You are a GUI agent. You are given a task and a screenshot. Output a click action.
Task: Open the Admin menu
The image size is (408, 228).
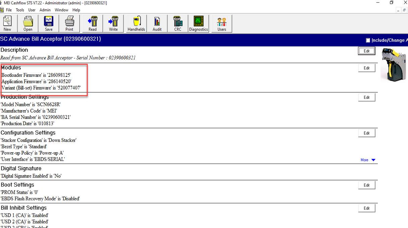[x=45, y=10]
